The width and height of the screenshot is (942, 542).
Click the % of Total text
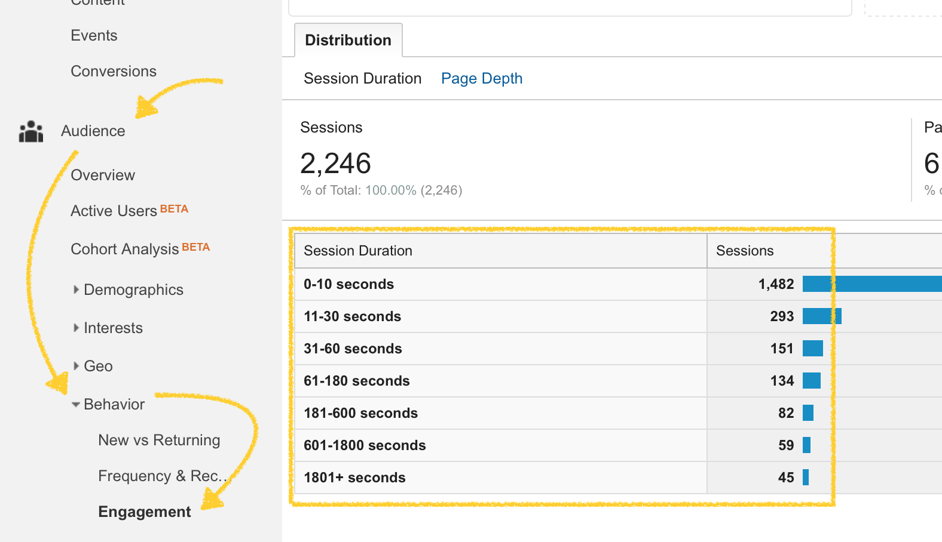click(381, 190)
